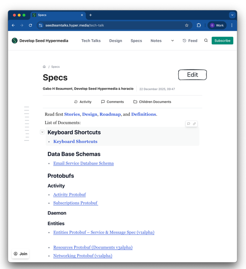The image size is (246, 269).
Task: Click the document outline lines in left margin
Action: click(26, 124)
